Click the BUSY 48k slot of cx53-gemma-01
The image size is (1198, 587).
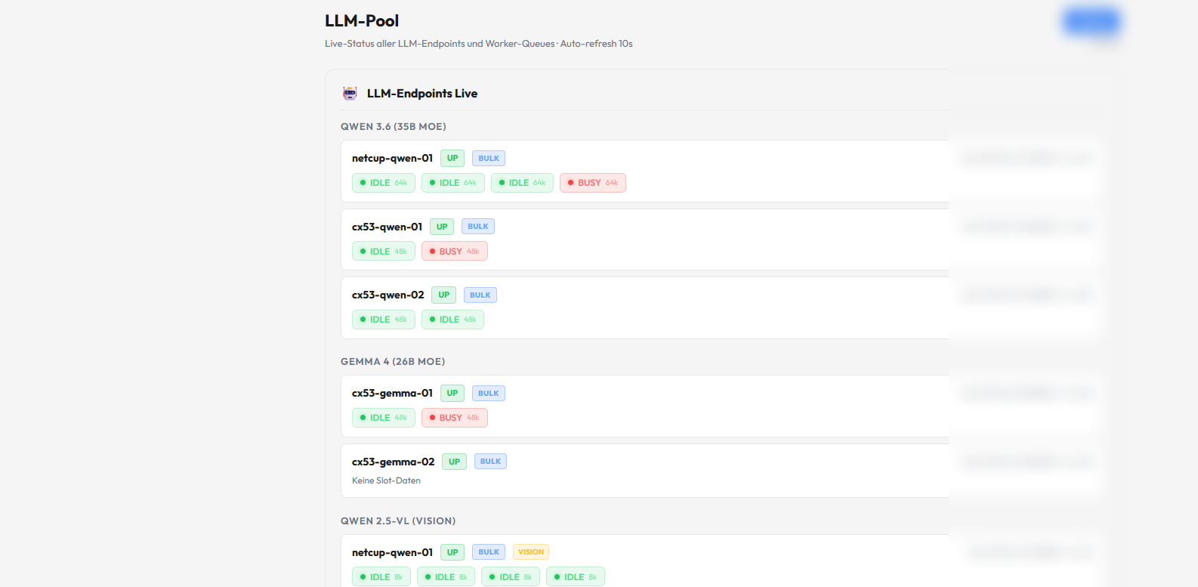tap(455, 418)
